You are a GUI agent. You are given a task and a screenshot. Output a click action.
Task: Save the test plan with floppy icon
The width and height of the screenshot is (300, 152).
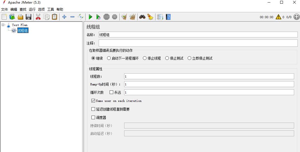coord(29,17)
